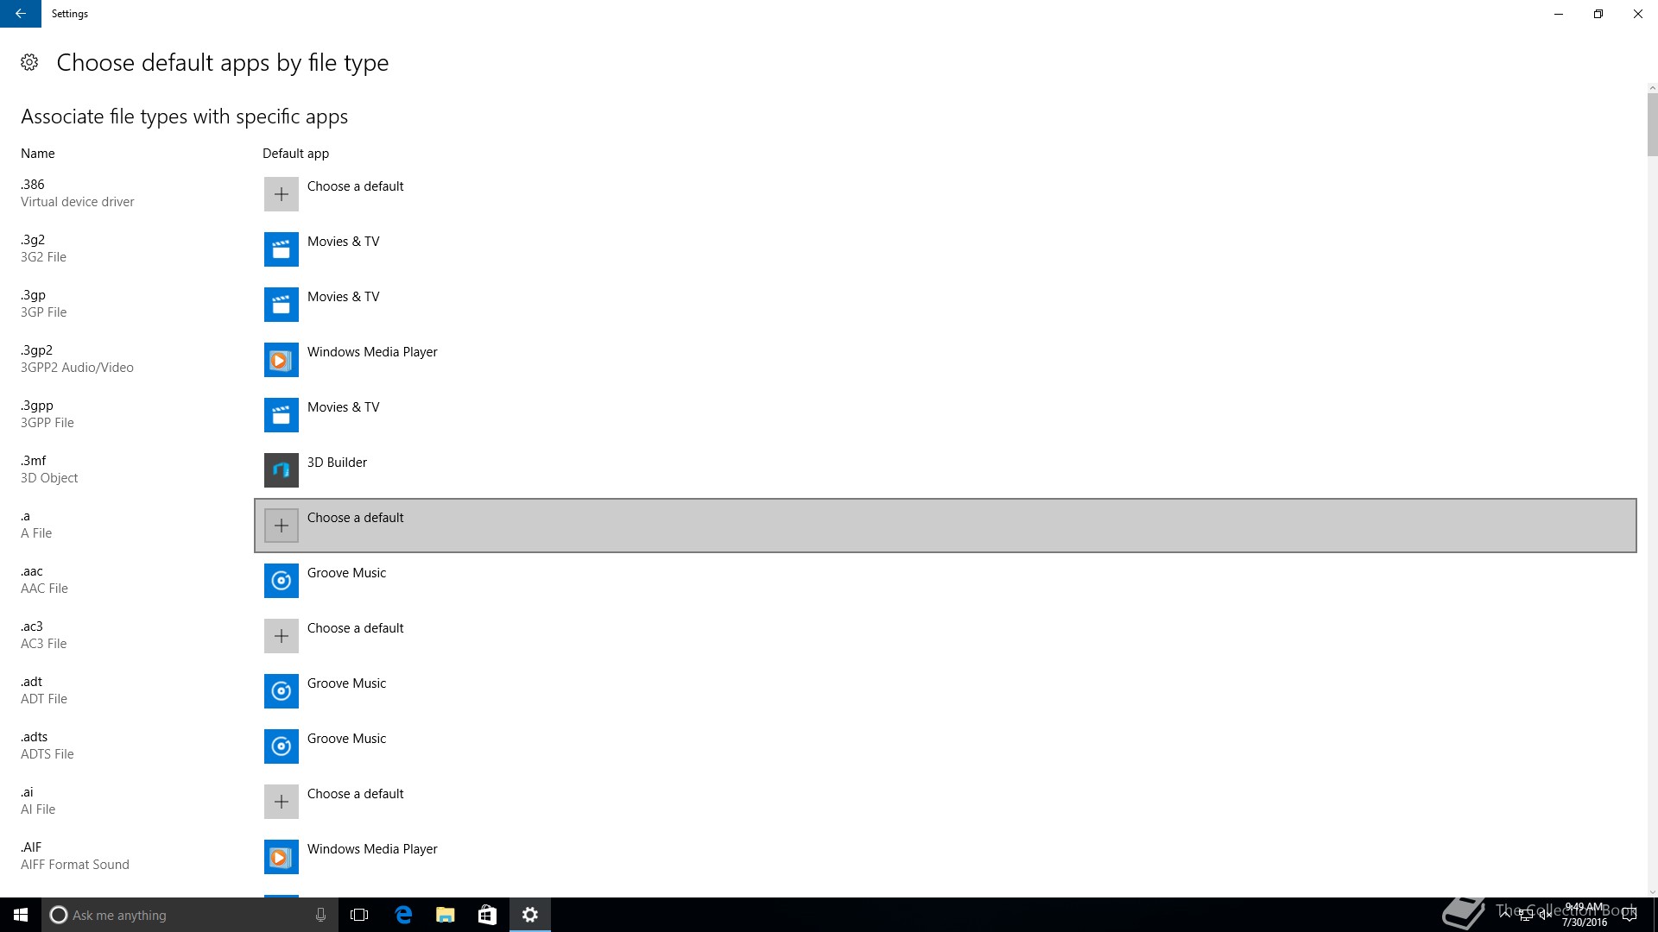Click the ADTS File description
Image resolution: width=1658 pixels, height=932 pixels.
point(47,754)
